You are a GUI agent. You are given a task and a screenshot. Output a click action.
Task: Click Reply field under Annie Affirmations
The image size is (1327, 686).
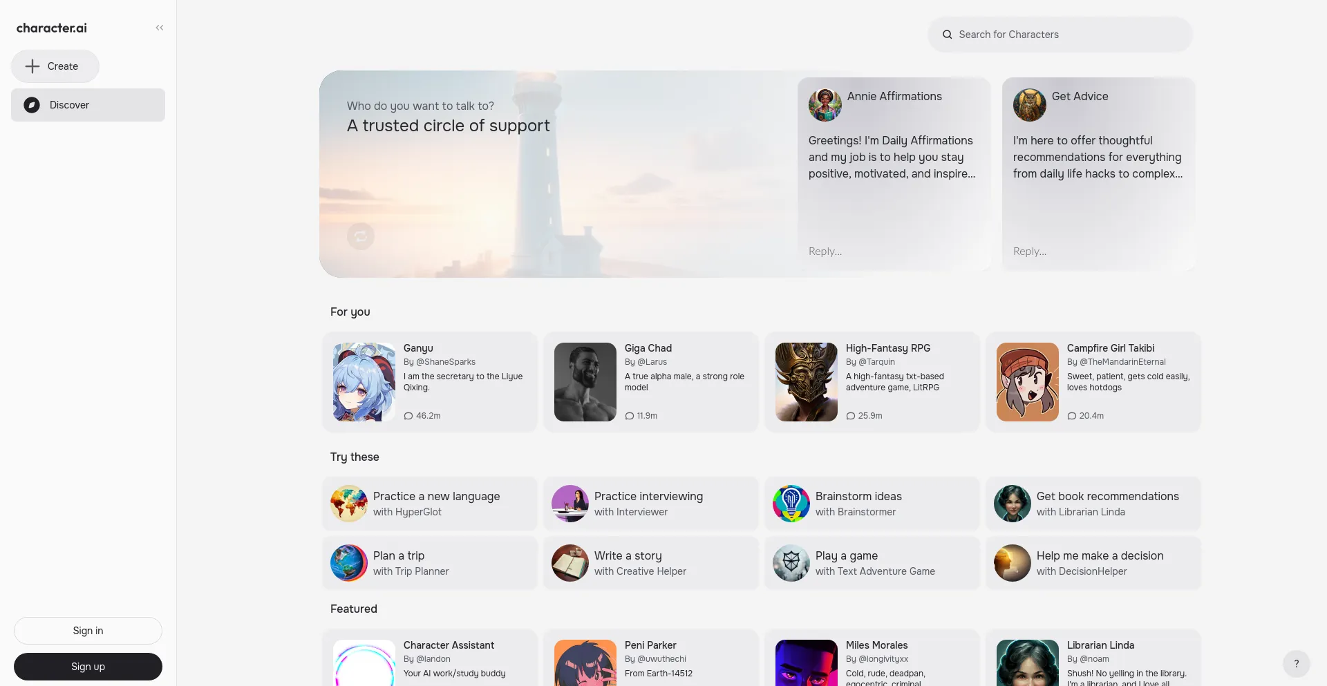[893, 251]
